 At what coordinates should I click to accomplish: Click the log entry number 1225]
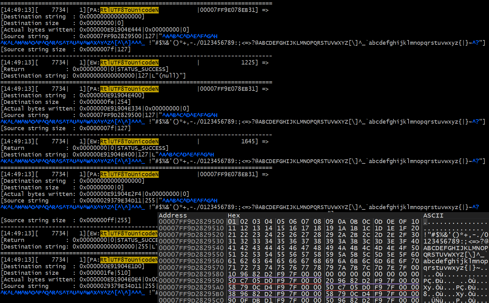(x=250, y=63)
